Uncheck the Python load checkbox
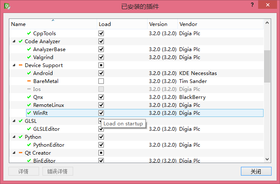Viewport: 280px width, 184px height. (101, 137)
